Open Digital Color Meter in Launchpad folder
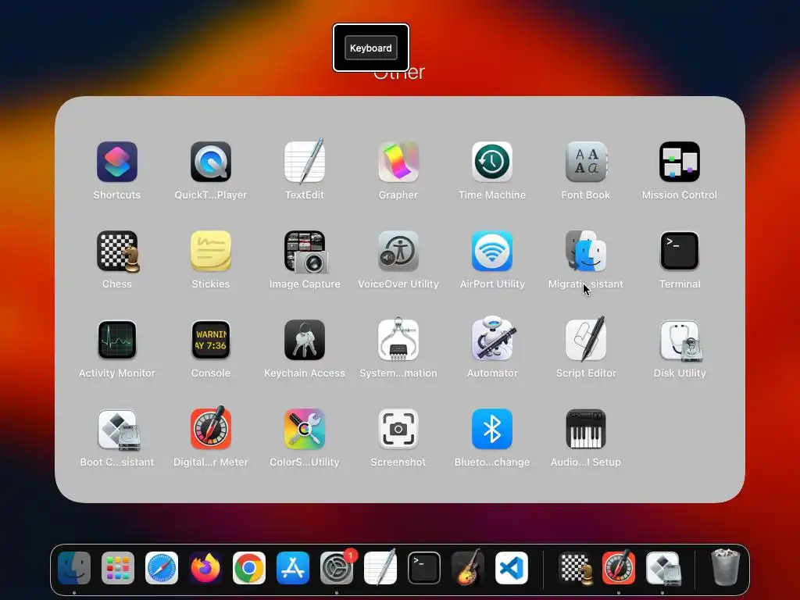The width and height of the screenshot is (800, 600). [x=211, y=429]
